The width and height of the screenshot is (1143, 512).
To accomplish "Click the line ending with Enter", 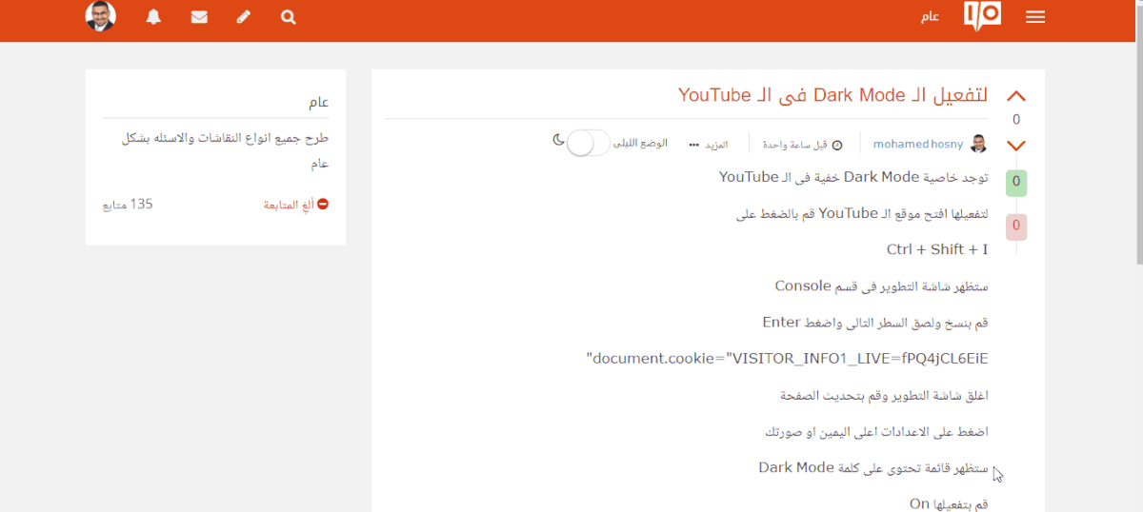I will (x=875, y=323).
